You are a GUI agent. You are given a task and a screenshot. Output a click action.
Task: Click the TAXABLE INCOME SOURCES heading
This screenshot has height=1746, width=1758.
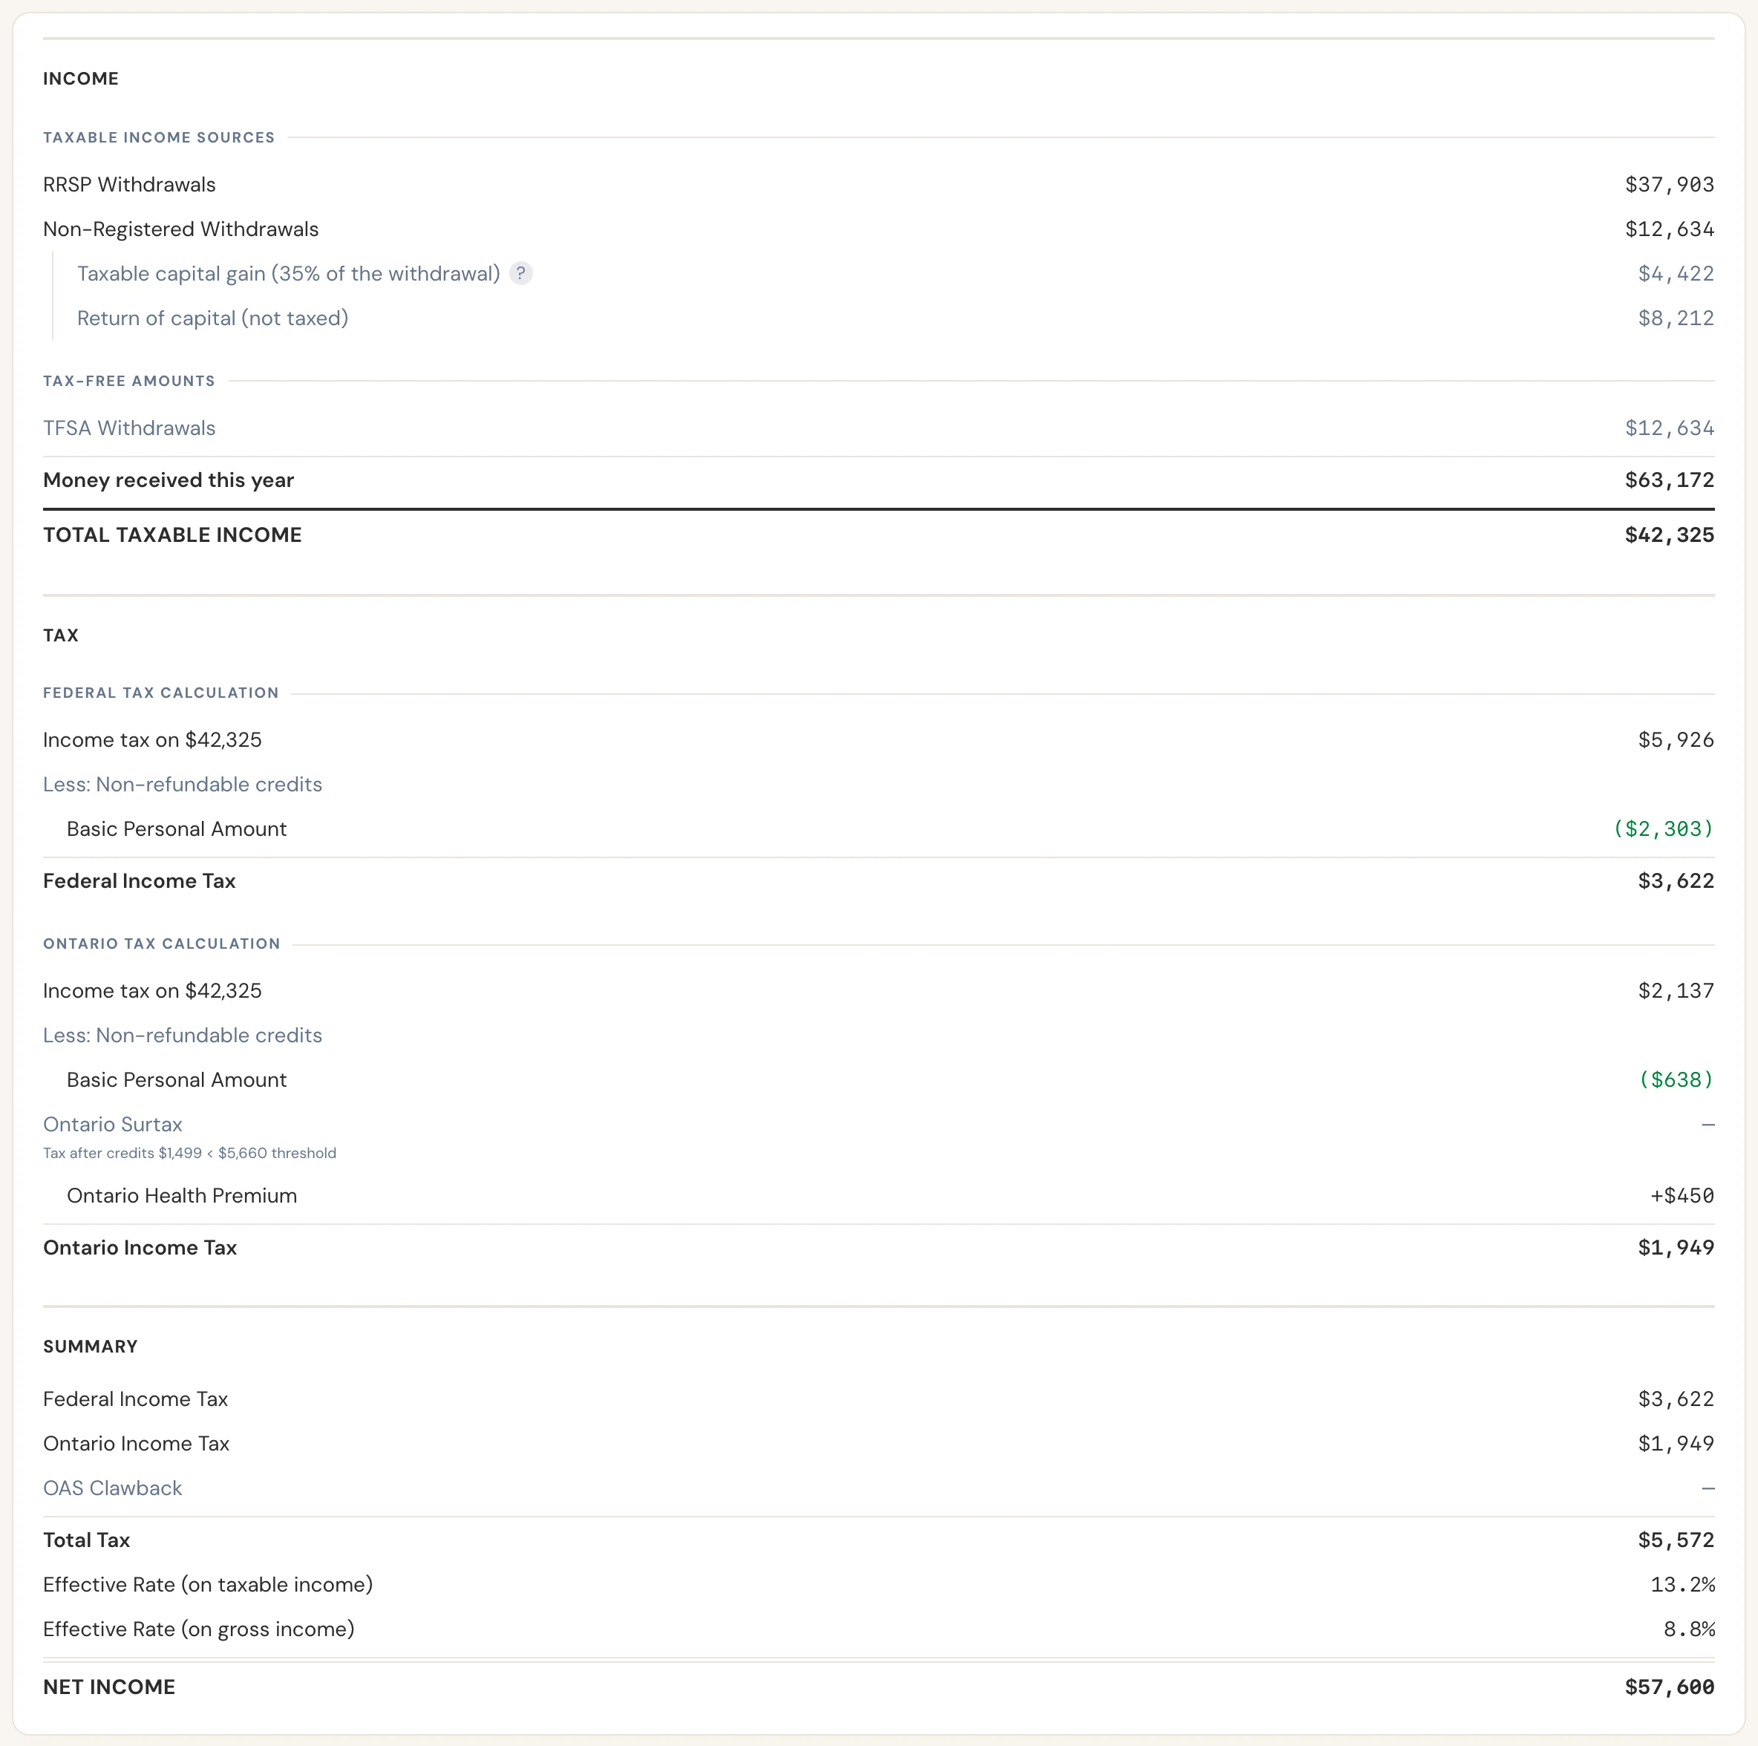[158, 138]
